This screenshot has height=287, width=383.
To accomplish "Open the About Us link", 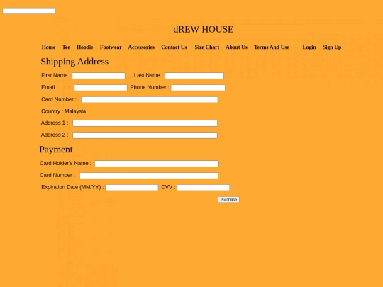I will (236, 47).
